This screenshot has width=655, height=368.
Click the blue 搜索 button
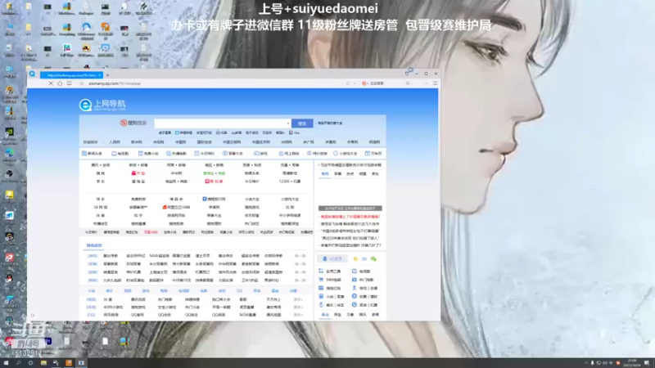click(x=302, y=123)
